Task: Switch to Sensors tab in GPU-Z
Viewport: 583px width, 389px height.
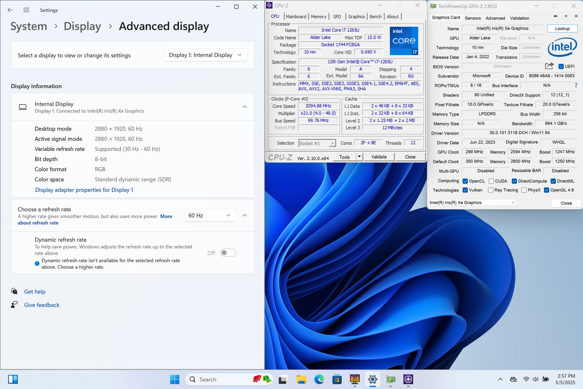Action: [x=473, y=18]
